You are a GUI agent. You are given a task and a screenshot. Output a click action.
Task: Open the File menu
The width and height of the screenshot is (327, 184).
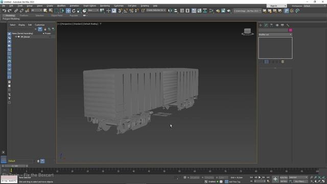click(x=4, y=6)
